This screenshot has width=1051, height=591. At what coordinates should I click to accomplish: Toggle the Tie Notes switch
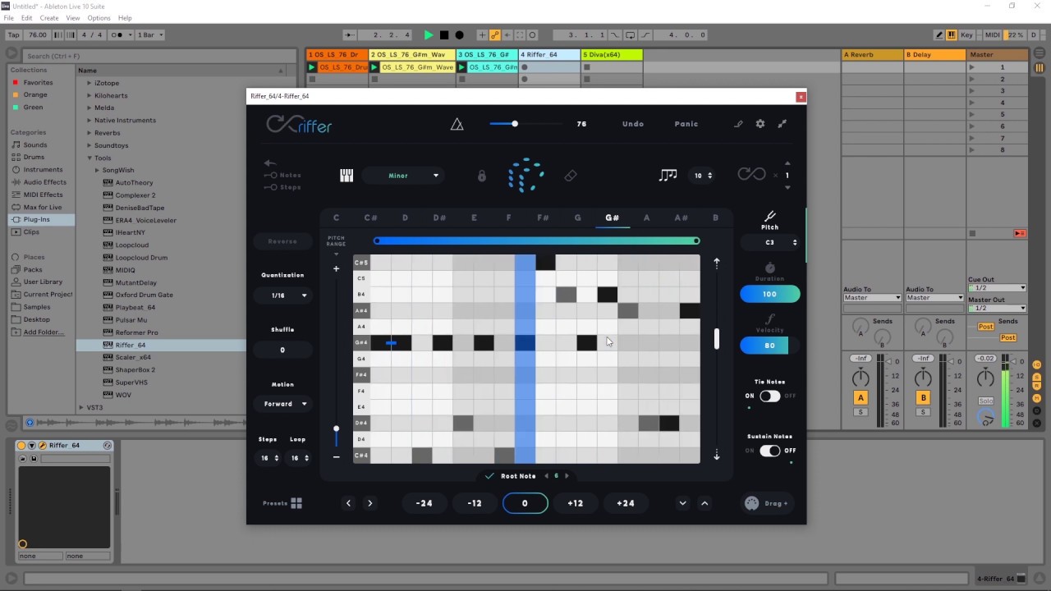pos(769,396)
